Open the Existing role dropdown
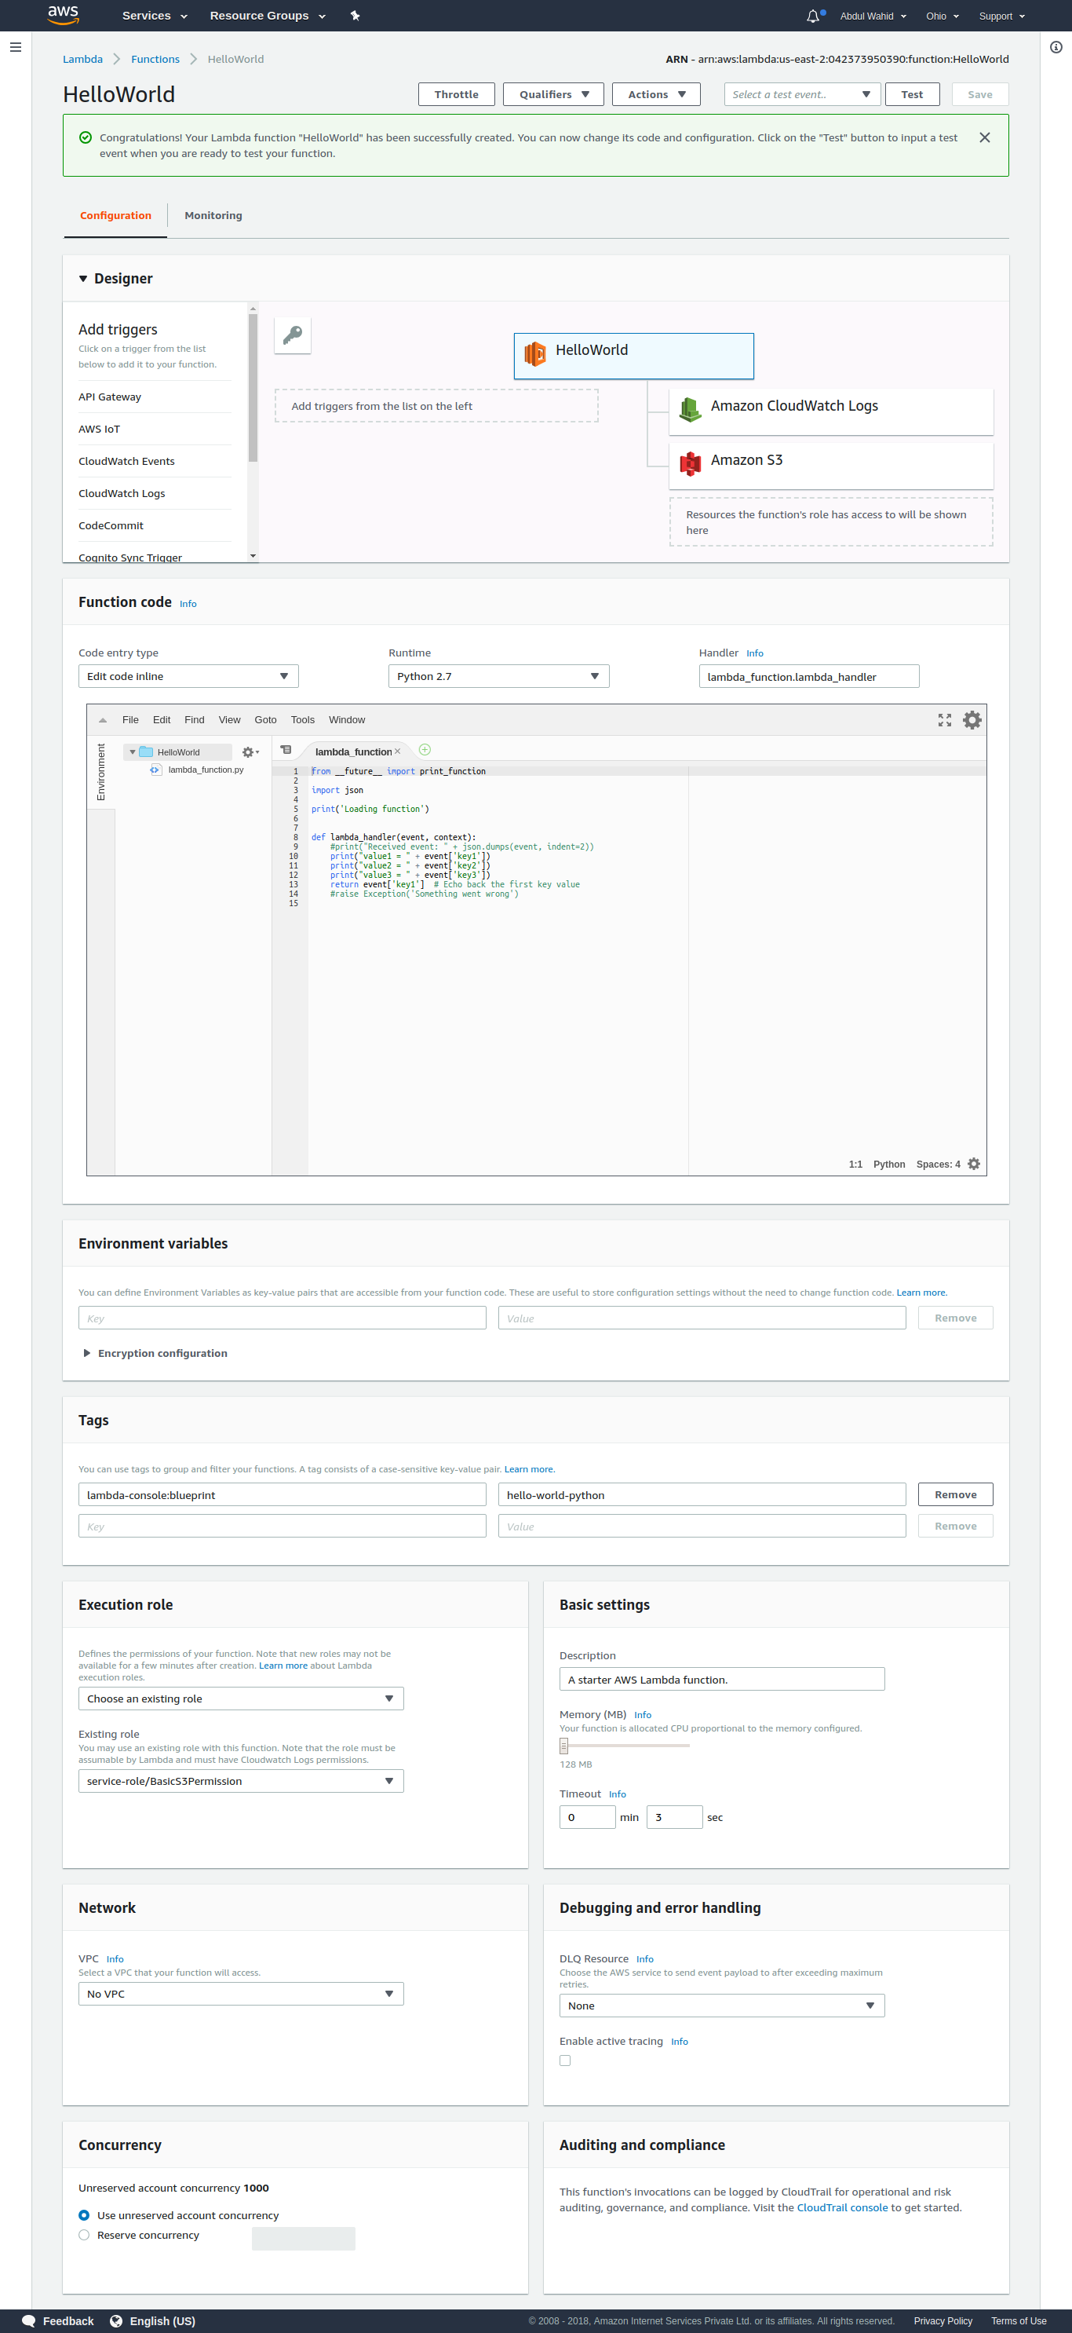This screenshot has width=1072, height=2333. (x=241, y=1782)
